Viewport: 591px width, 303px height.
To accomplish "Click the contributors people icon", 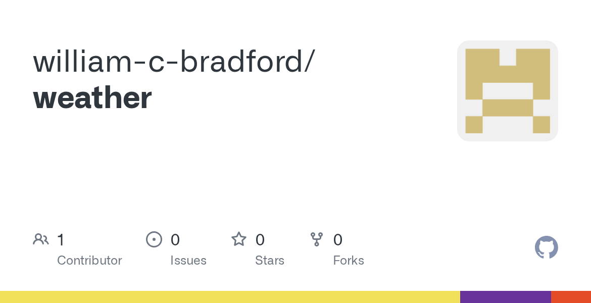I will point(41,239).
